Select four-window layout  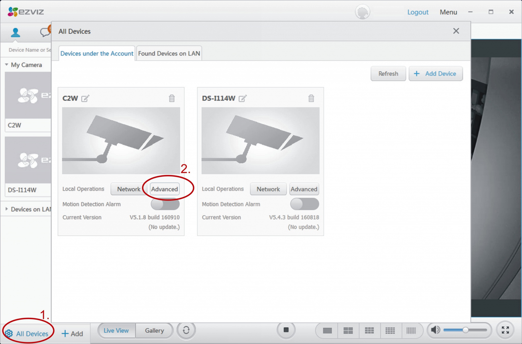click(348, 331)
